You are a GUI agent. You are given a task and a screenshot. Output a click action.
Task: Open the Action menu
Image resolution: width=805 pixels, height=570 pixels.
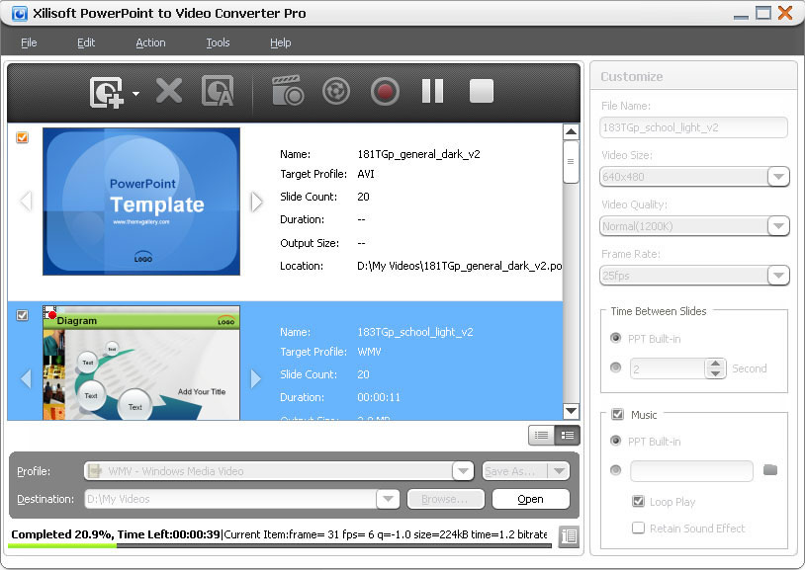150,42
